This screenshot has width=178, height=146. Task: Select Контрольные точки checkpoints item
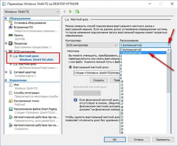click(26, 101)
